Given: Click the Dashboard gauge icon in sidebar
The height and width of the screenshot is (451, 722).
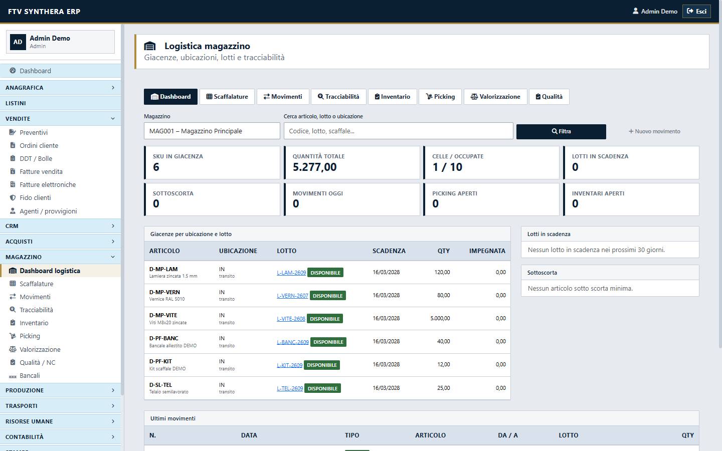Looking at the screenshot, I should point(13,71).
